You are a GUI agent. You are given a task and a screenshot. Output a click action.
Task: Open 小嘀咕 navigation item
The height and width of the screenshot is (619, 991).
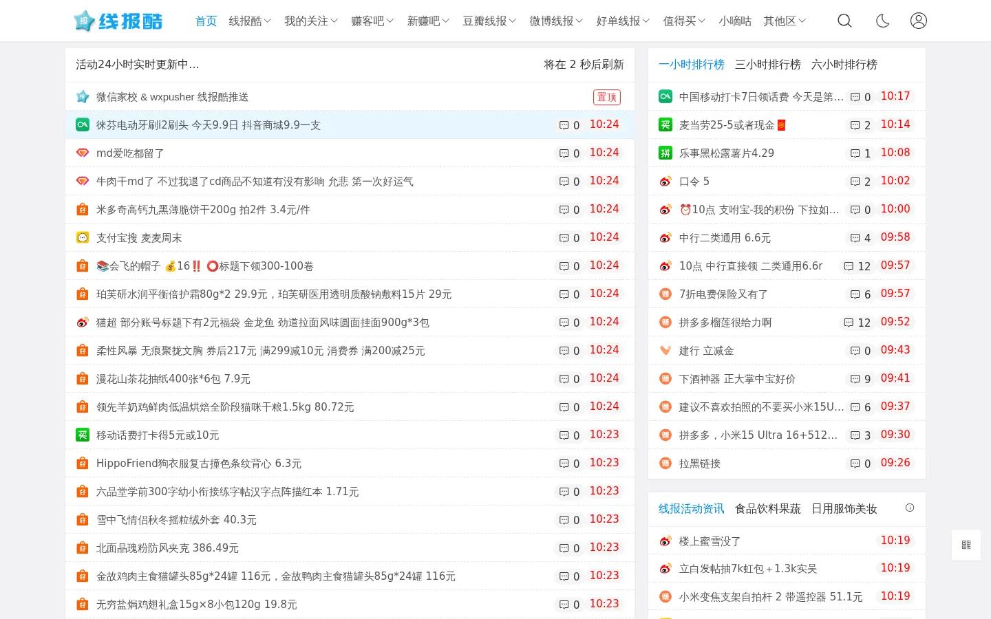pos(735,21)
